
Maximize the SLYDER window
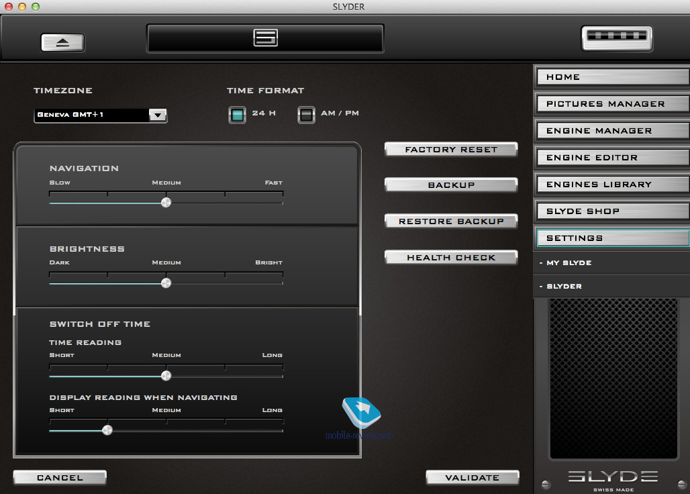[36, 7]
